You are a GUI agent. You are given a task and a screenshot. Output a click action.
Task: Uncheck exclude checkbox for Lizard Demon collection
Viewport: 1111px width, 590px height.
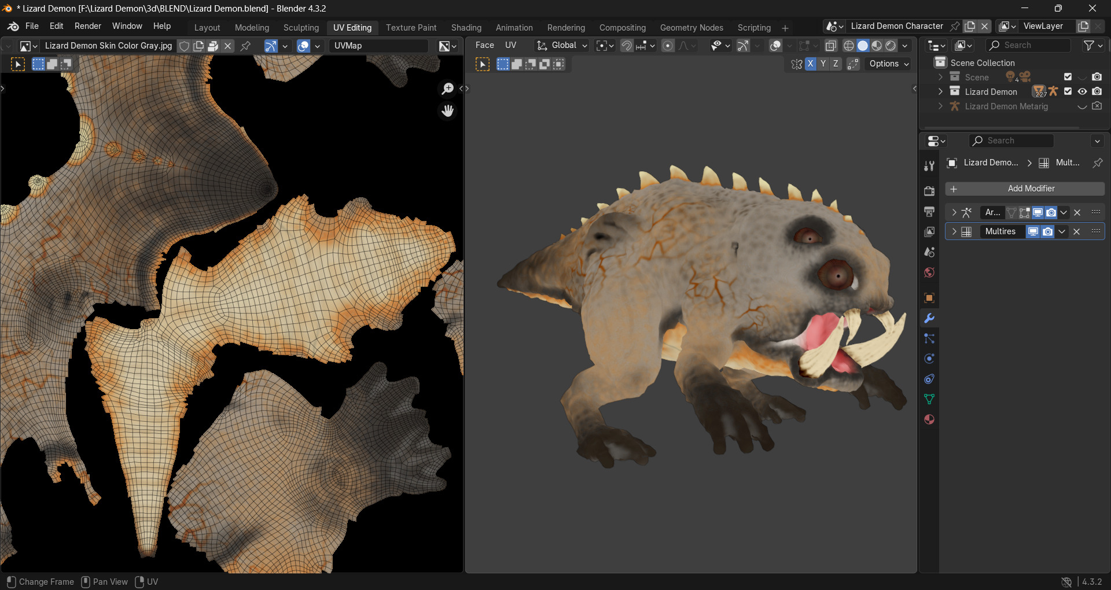pos(1068,91)
